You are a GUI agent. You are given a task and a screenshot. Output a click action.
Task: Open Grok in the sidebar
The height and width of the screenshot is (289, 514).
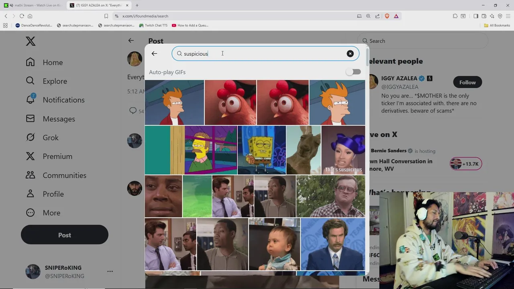point(42,138)
